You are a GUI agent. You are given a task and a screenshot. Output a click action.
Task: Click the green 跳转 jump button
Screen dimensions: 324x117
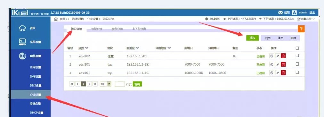pyautogui.click(x=137, y=84)
